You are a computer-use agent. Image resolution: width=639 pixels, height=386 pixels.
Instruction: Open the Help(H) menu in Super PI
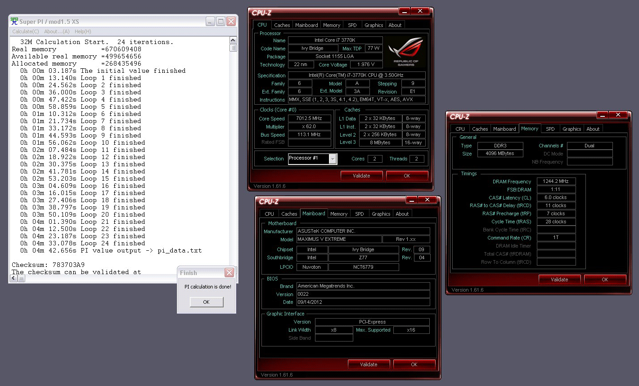click(83, 31)
